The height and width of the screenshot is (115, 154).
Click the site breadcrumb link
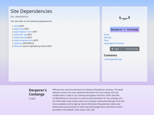point(12,16)
